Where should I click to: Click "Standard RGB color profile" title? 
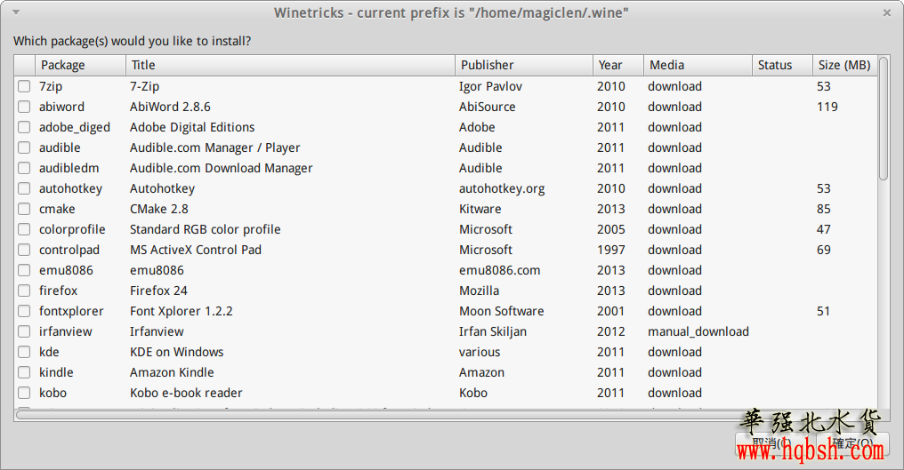point(206,229)
